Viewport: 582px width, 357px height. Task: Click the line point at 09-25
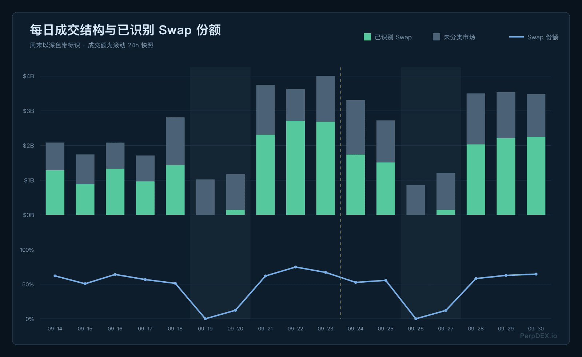(386, 280)
